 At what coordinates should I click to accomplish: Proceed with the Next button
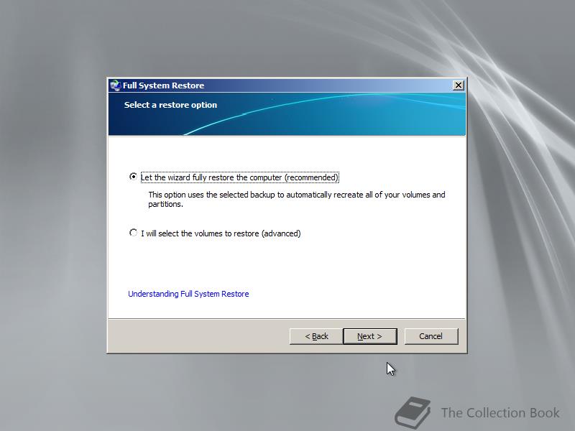tap(370, 336)
